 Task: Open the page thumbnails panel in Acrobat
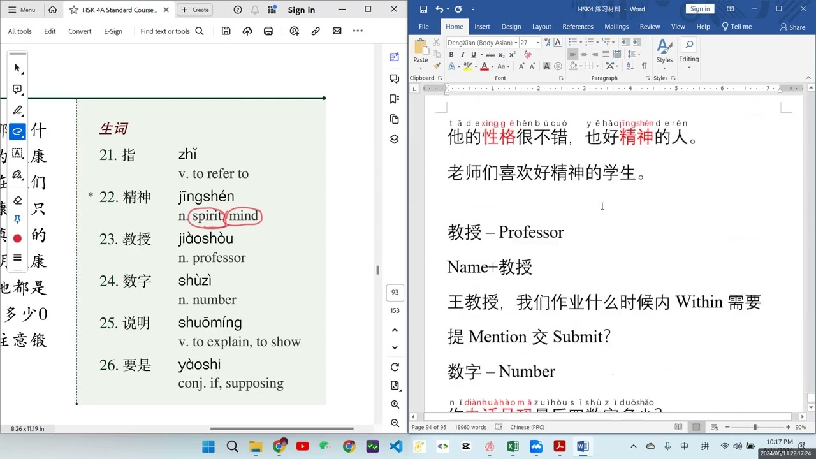(394, 119)
